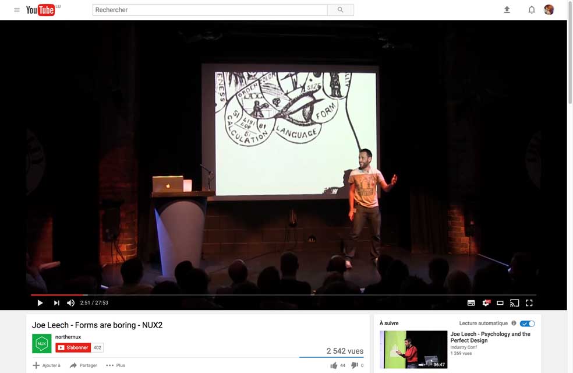Open the notifications bell
The image size is (573, 373).
531,10
